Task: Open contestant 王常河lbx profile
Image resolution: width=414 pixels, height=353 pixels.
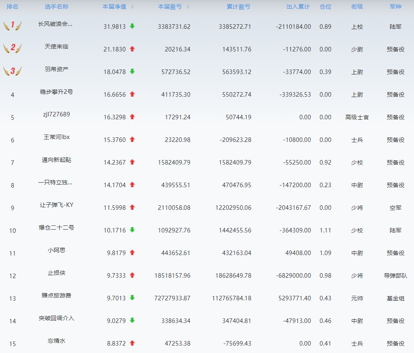Action: (x=56, y=137)
